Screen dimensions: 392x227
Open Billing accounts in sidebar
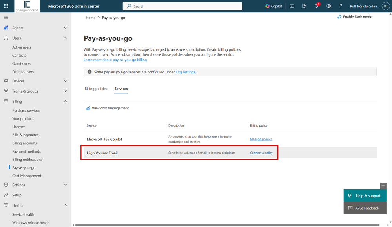pos(24,143)
